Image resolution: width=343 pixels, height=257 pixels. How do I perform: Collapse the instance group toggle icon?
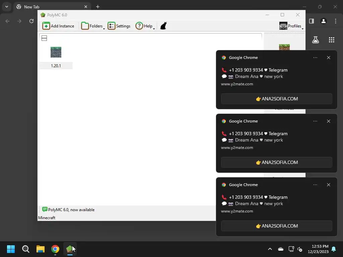pos(44,38)
